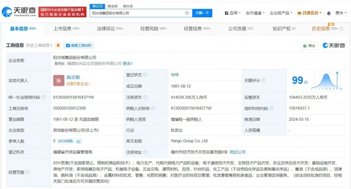This screenshot has height=189, width=351.
Task: Open the 开通会员 dropdown
Action: click(x=310, y=13)
